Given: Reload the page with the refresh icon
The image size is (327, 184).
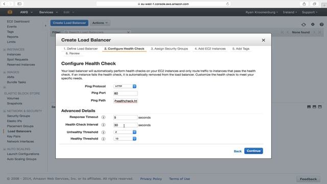Looking at the screenshot, I should [x=227, y=4].
